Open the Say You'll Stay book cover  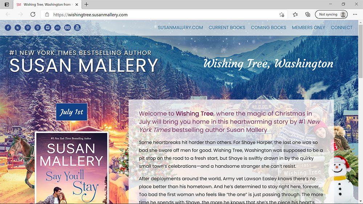click(72, 168)
